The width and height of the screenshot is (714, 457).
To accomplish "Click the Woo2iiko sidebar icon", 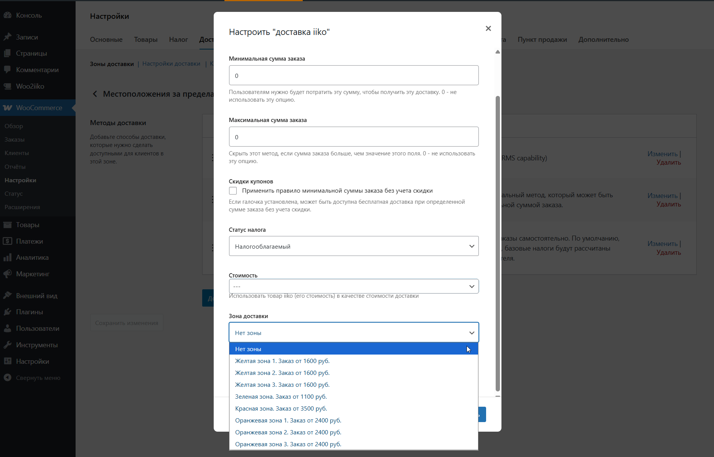I will coord(7,86).
